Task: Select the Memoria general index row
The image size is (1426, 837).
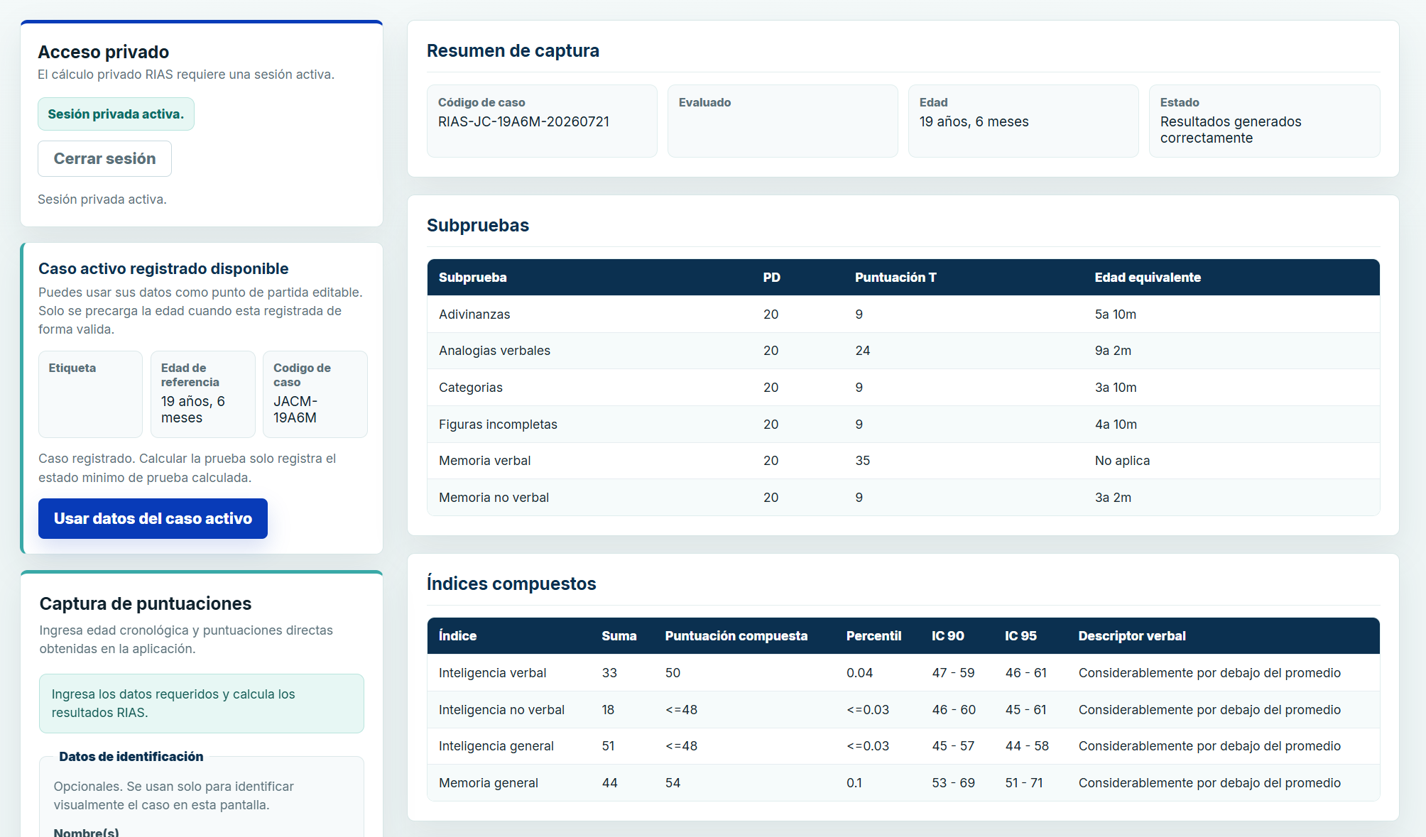Action: pyautogui.click(x=903, y=783)
